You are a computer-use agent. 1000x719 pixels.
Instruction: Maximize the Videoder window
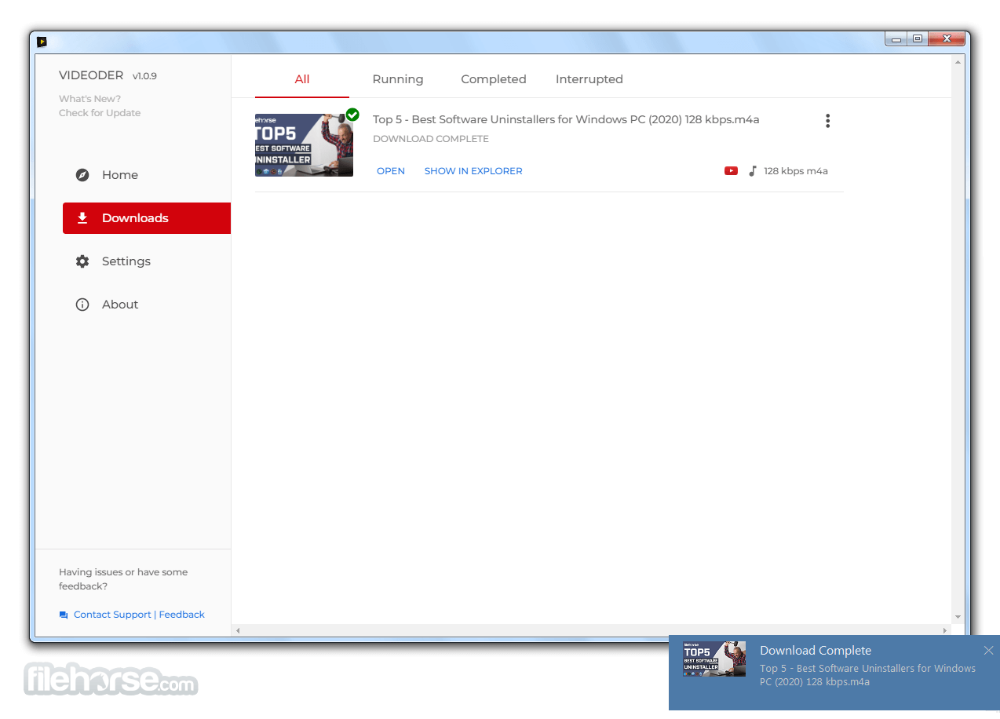[918, 38]
